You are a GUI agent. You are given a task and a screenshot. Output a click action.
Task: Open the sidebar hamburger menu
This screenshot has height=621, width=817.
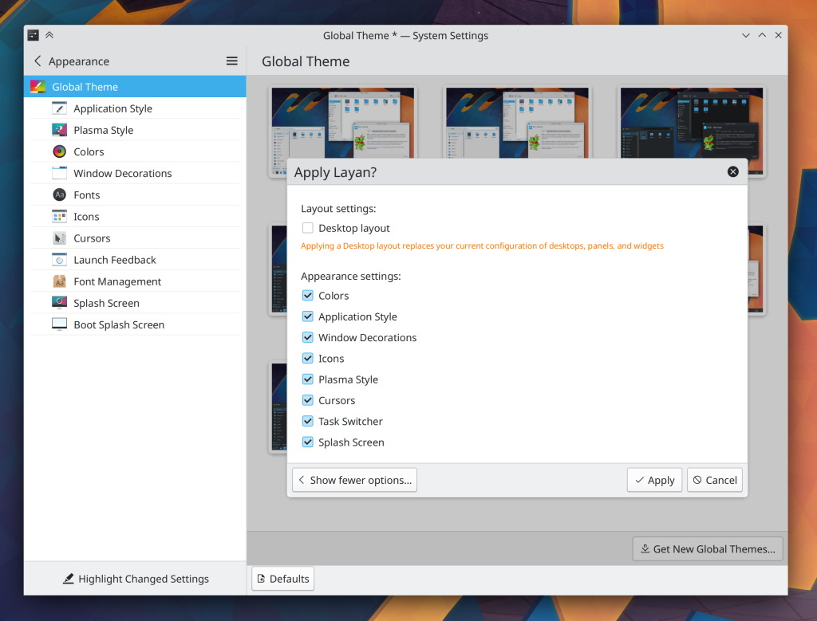tap(231, 61)
